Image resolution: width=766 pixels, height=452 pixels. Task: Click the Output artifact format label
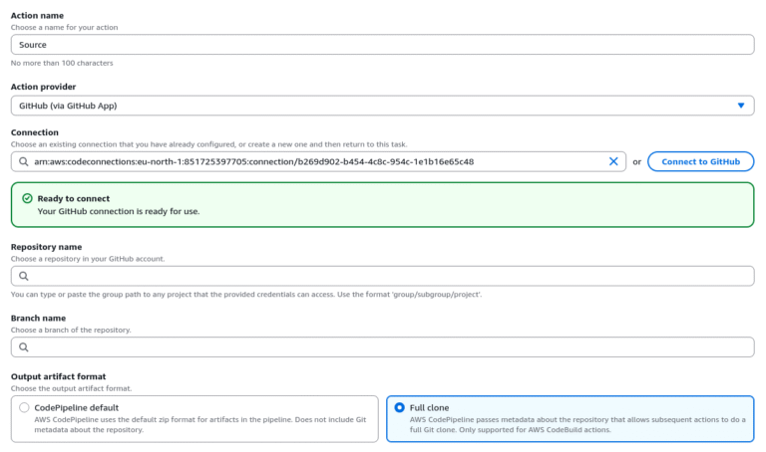(59, 376)
